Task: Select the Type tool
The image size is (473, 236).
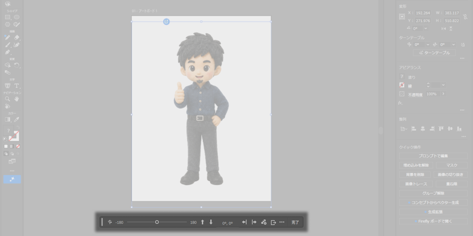Action: (x=17, y=86)
